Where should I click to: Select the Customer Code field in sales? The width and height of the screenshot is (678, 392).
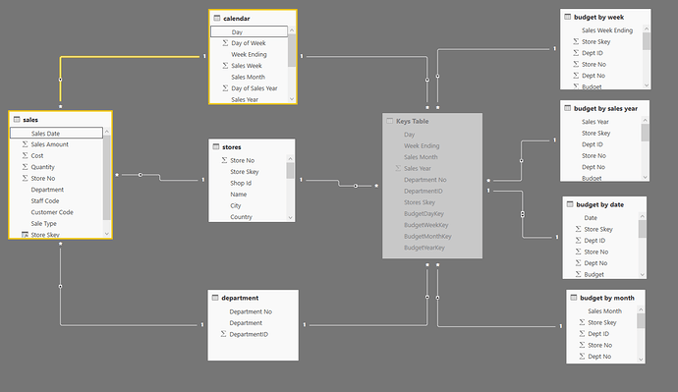(52, 212)
